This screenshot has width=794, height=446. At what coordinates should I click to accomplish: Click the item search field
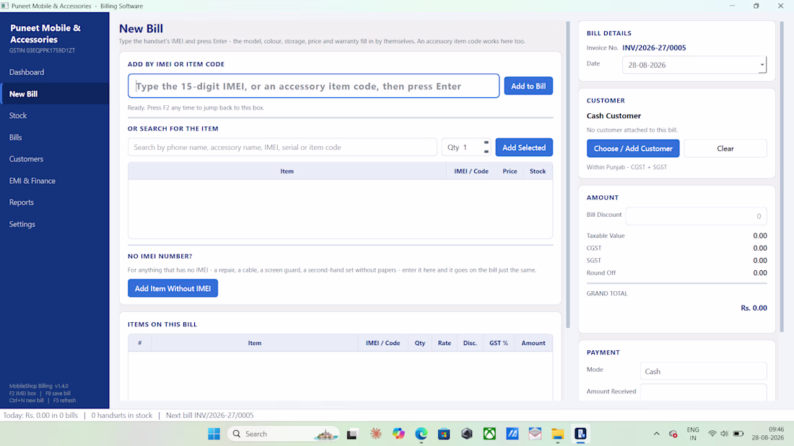pos(282,147)
